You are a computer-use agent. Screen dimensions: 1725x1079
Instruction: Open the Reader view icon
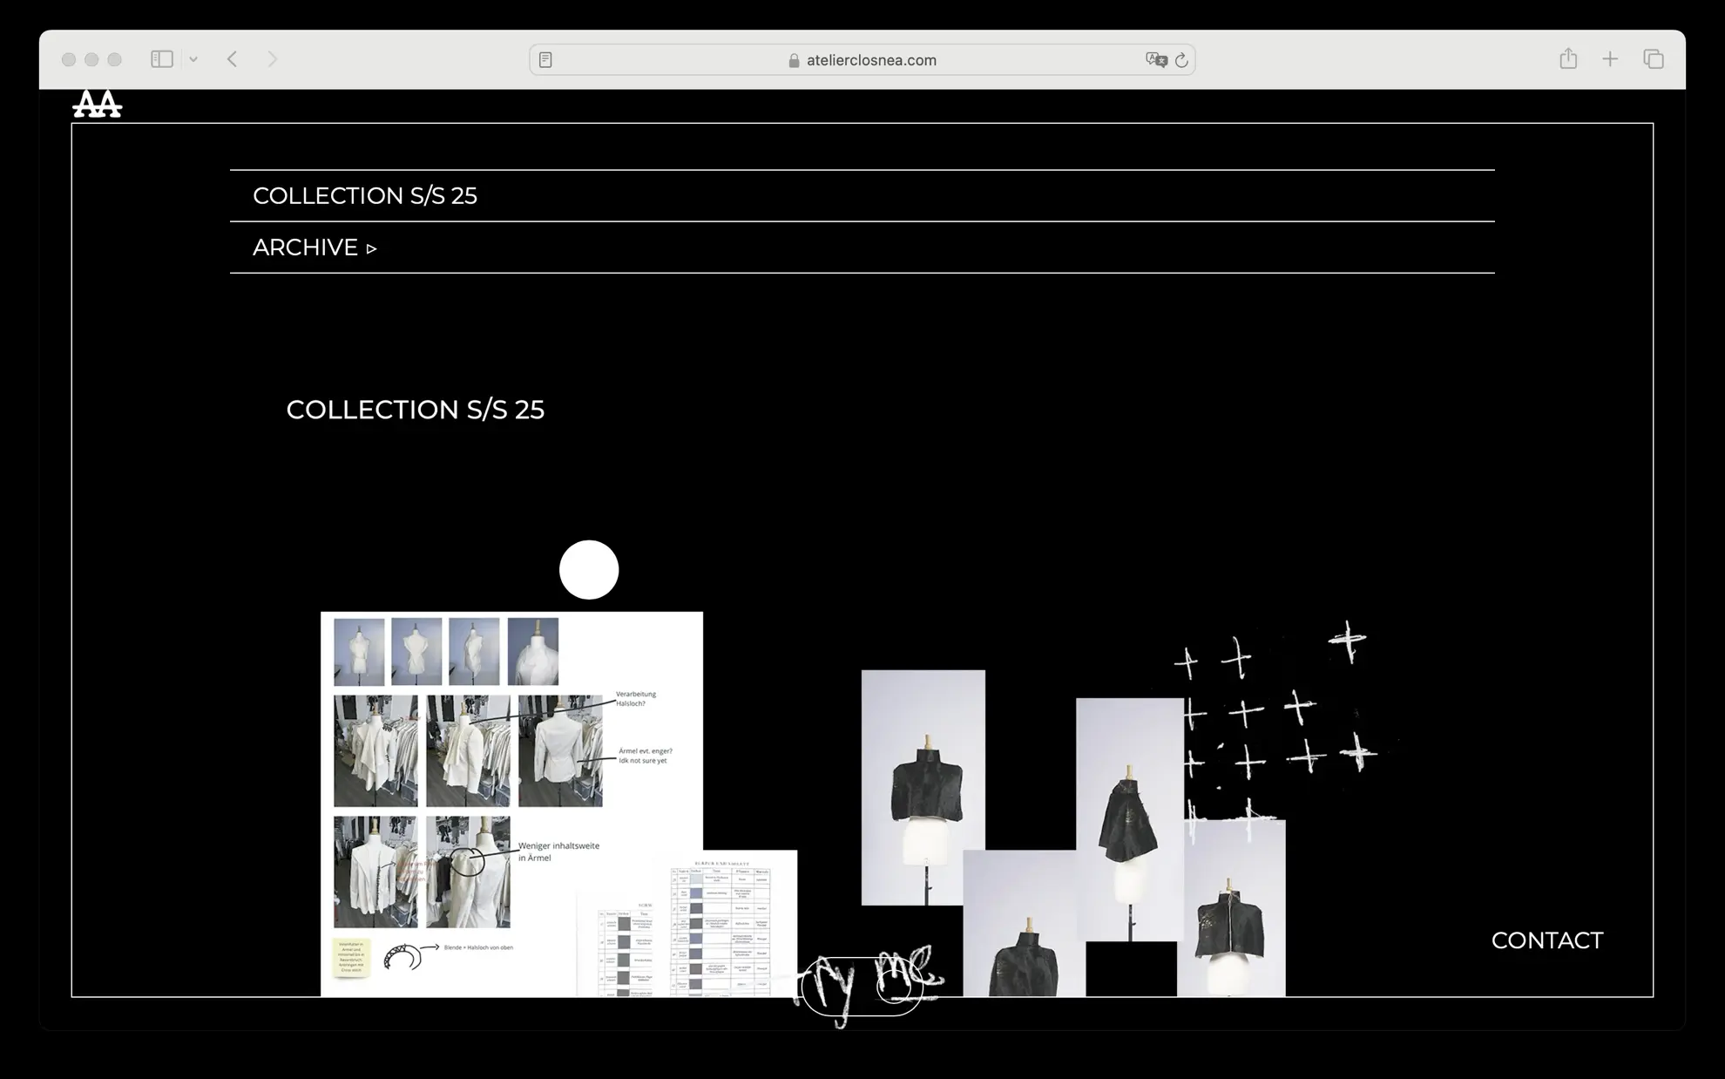545,60
